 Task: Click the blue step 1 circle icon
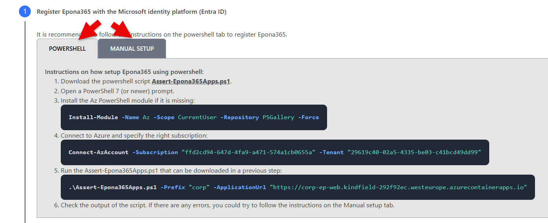click(24, 12)
